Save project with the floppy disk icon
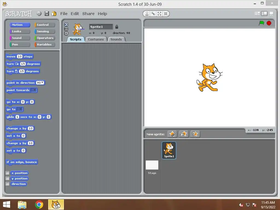280x210 pixels. (x=46, y=14)
